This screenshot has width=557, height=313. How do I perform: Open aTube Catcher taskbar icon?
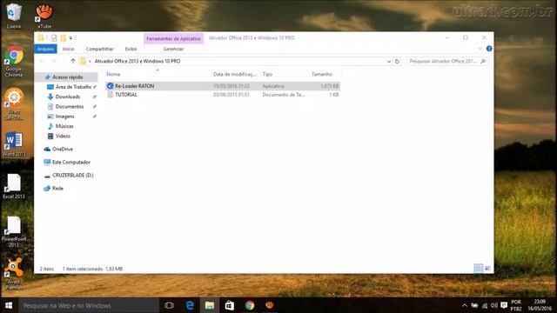coord(270,305)
